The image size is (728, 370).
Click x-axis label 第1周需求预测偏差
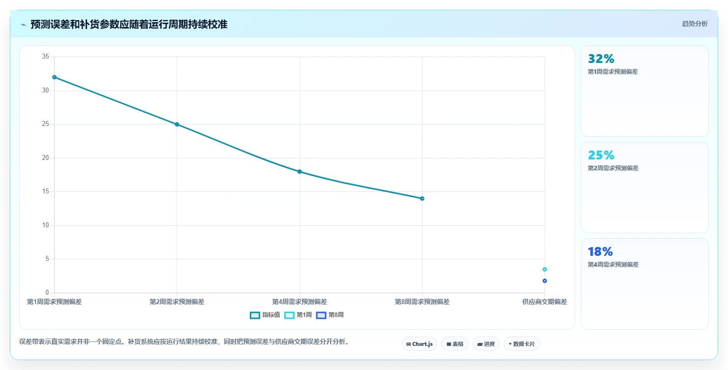coord(54,302)
